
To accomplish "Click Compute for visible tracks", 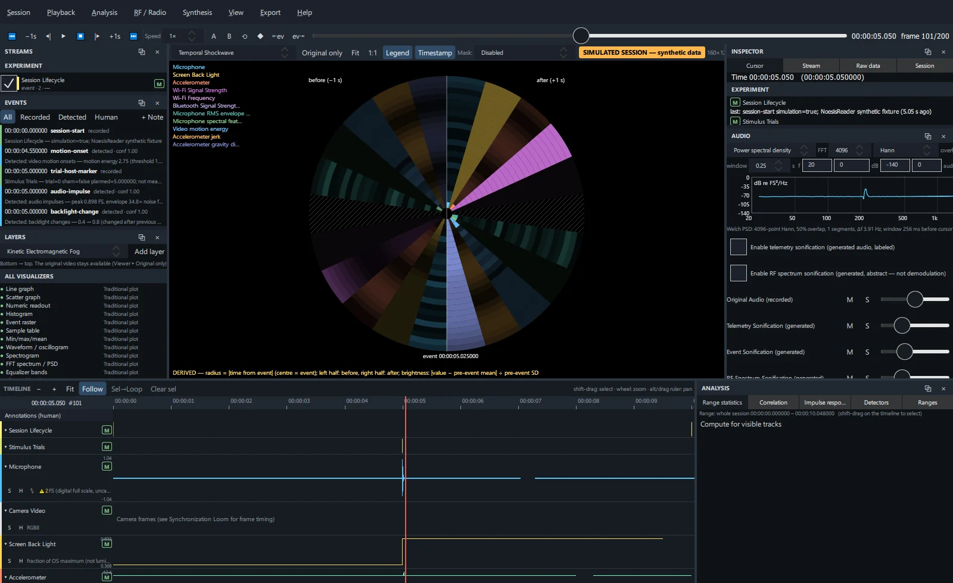I will 741,424.
